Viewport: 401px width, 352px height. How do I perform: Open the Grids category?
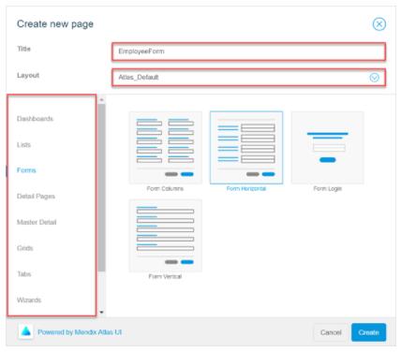[25, 248]
